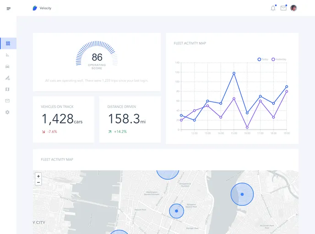Click the trips since last login message

(x=97, y=80)
